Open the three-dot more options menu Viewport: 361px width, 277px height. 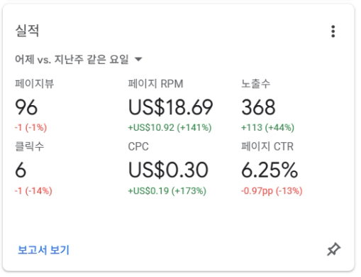coord(333,31)
